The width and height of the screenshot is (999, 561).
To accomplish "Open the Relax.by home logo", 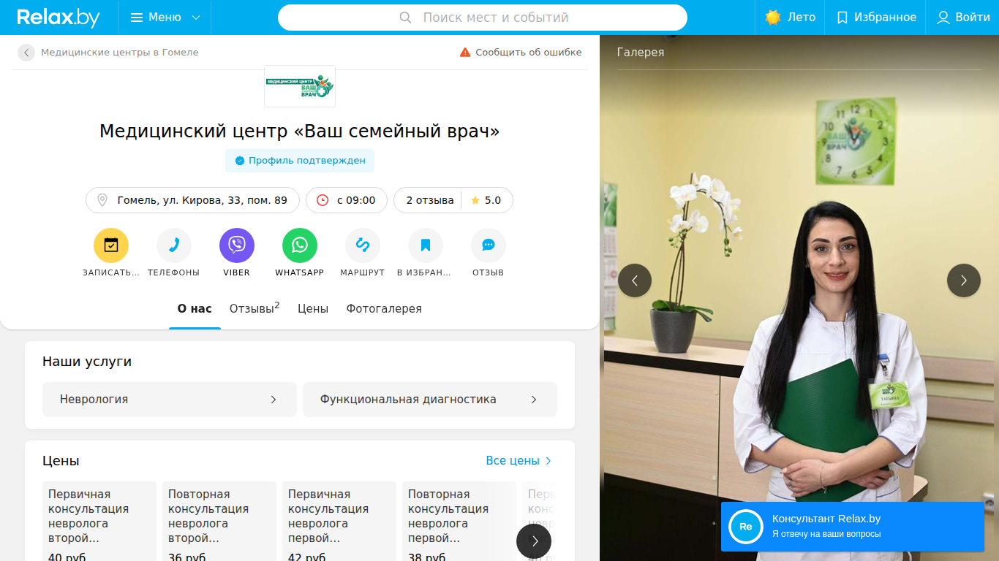I will [x=59, y=18].
